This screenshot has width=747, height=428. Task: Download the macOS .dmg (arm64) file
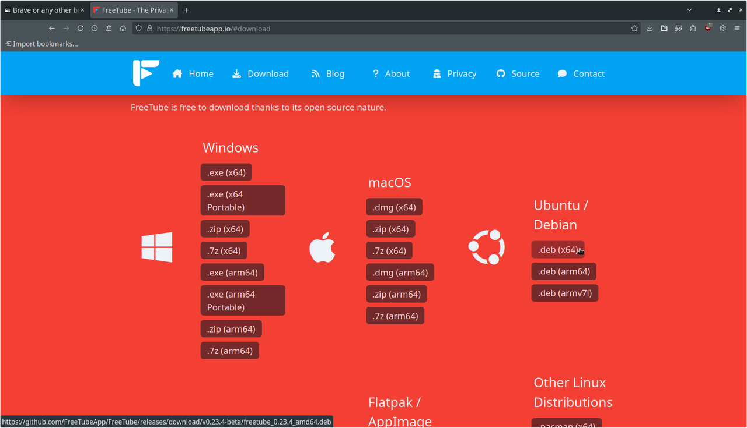coord(400,272)
